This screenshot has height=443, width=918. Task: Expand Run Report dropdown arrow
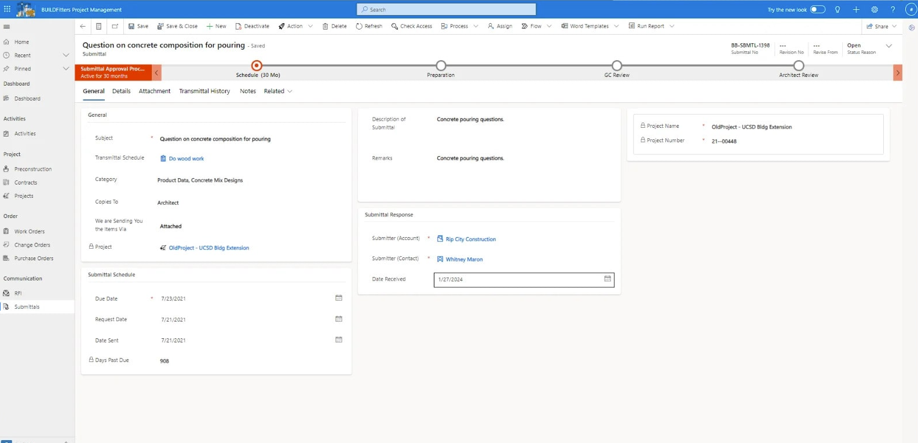[x=672, y=26]
